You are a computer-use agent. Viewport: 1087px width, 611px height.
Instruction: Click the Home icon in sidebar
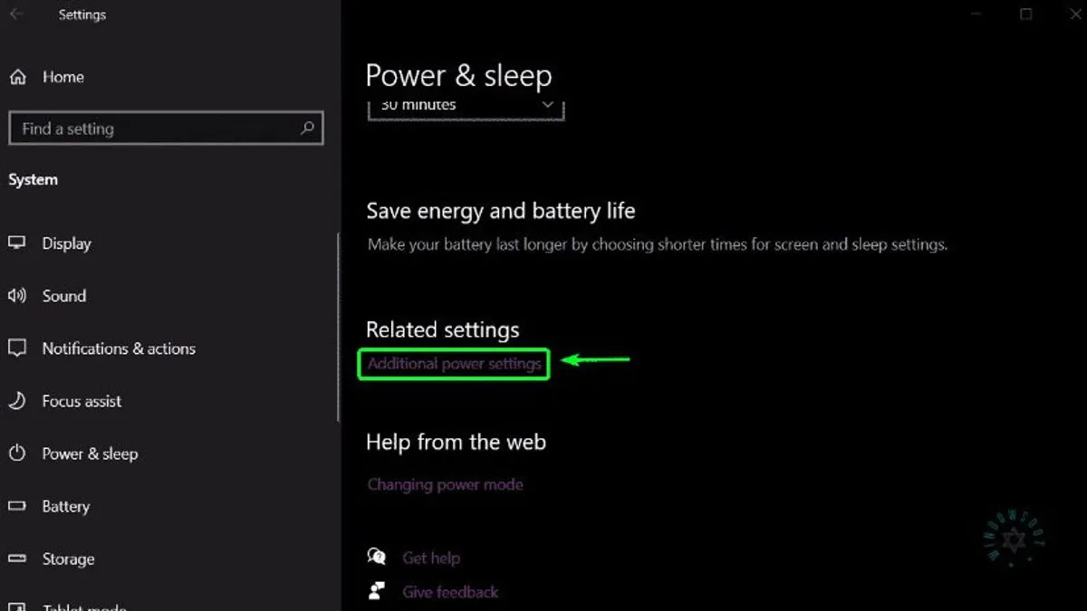17,78
